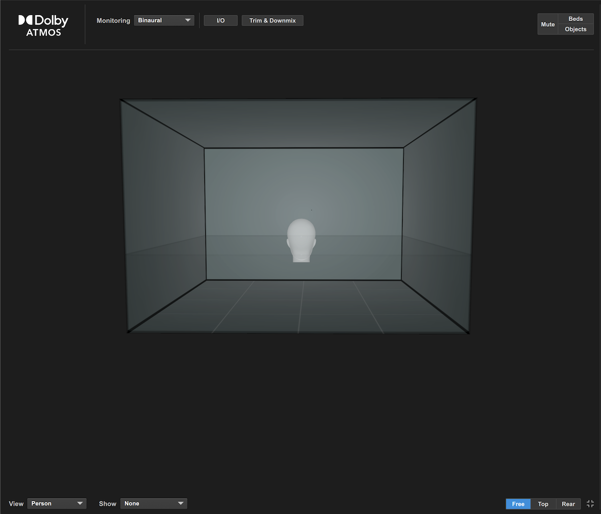Image resolution: width=601 pixels, height=514 pixels.
Task: Open the View mode dropdown showing Person
Action: coord(57,503)
